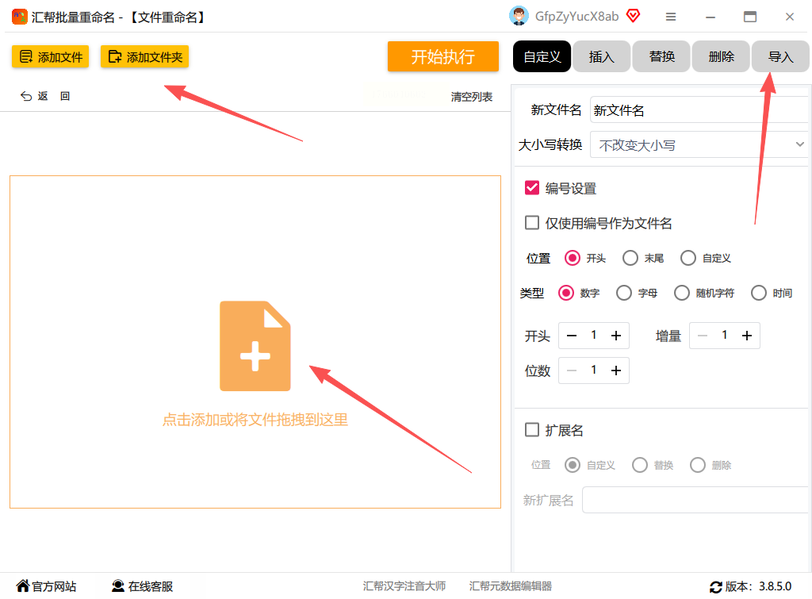Click the 开始执行 button
812x599 pixels.
click(x=442, y=56)
